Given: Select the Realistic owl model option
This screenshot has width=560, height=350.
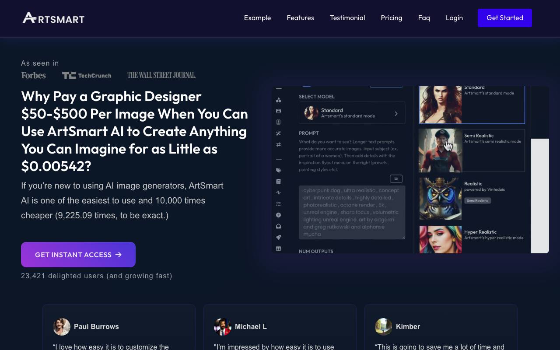Looking at the screenshot, I should [x=472, y=198].
